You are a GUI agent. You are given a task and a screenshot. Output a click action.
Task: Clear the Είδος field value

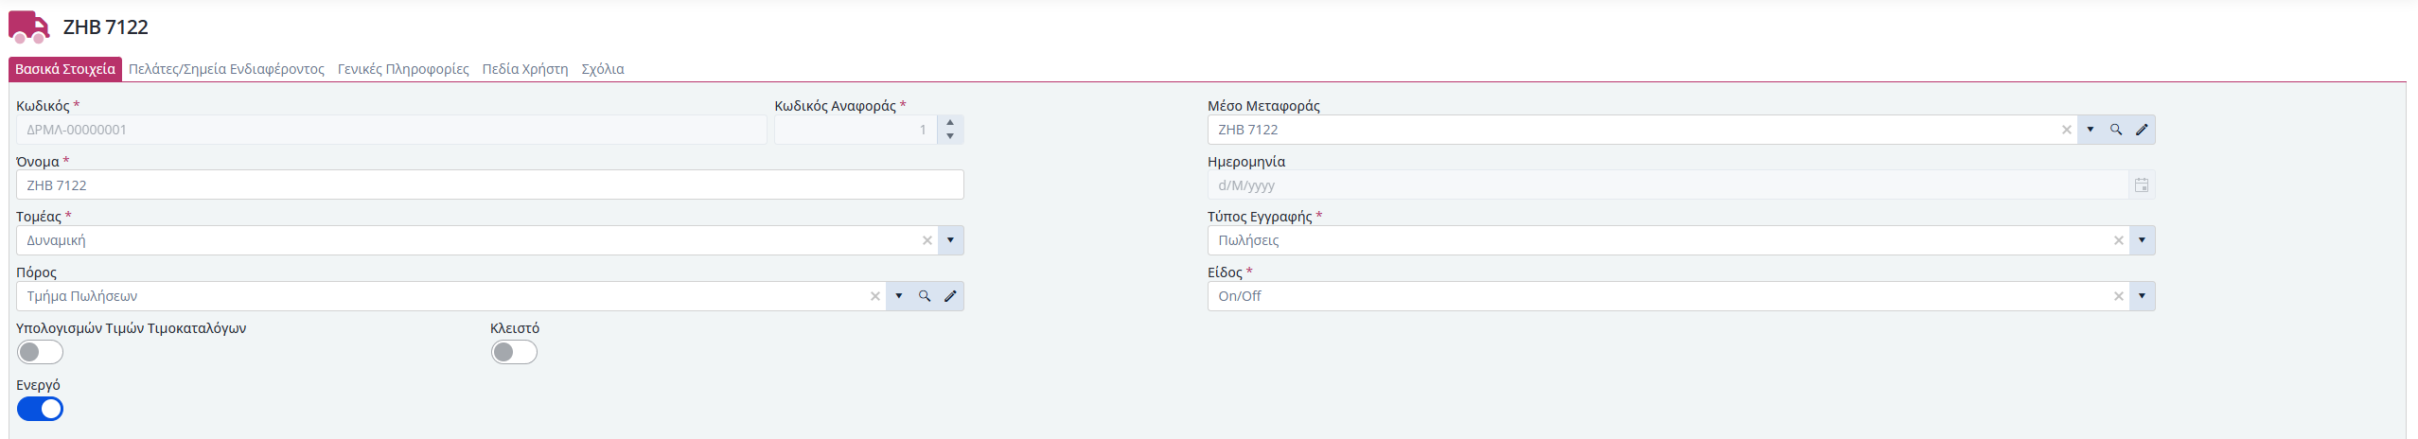coord(2119,296)
